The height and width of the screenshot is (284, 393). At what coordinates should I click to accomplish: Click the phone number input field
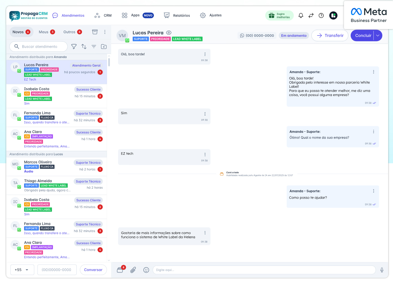coord(57,270)
